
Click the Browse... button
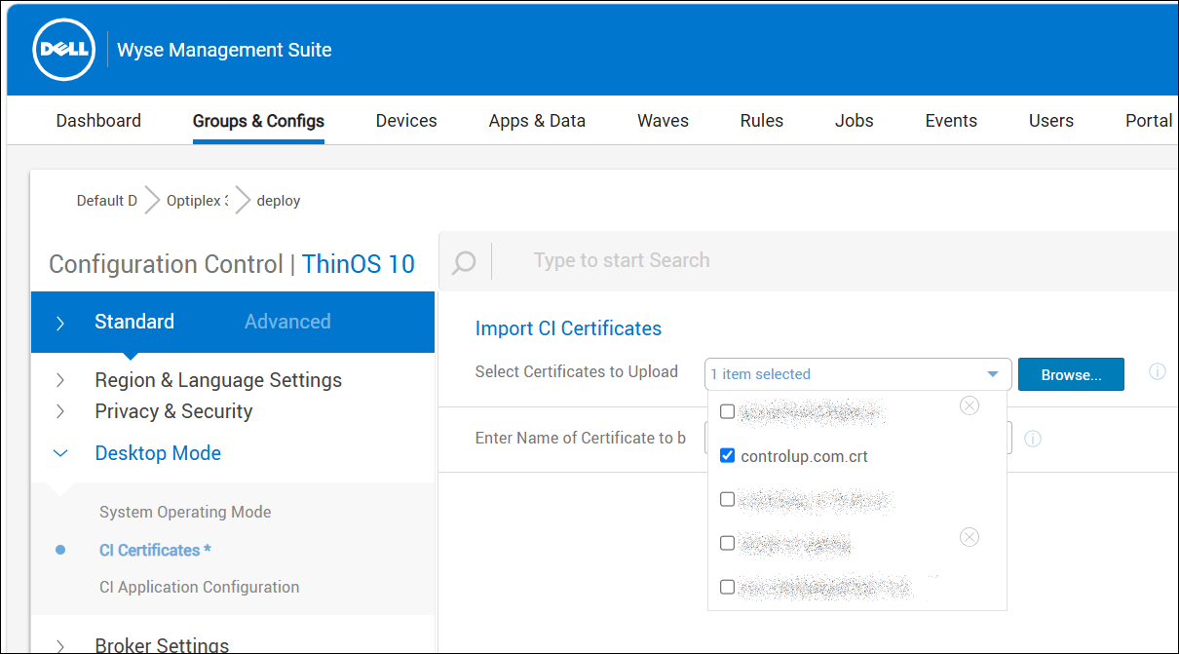[x=1071, y=374]
